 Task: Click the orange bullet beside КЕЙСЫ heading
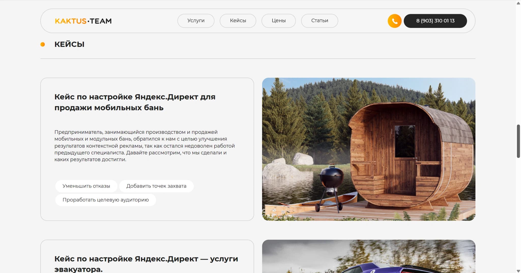coord(42,44)
